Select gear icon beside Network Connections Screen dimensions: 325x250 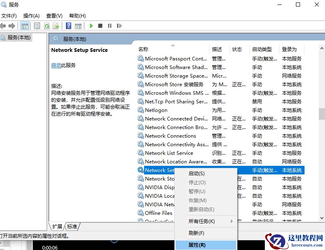point(141,136)
